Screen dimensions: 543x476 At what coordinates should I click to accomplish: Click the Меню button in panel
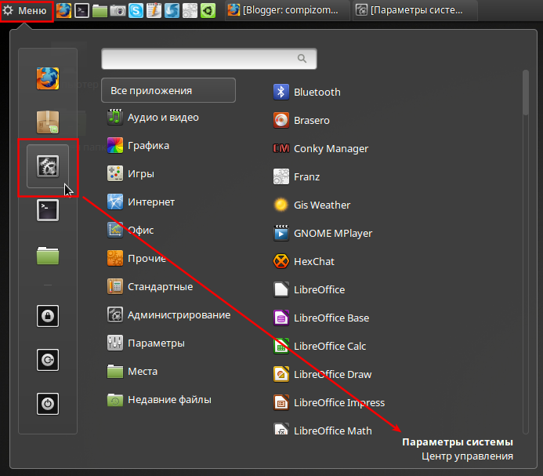point(27,11)
